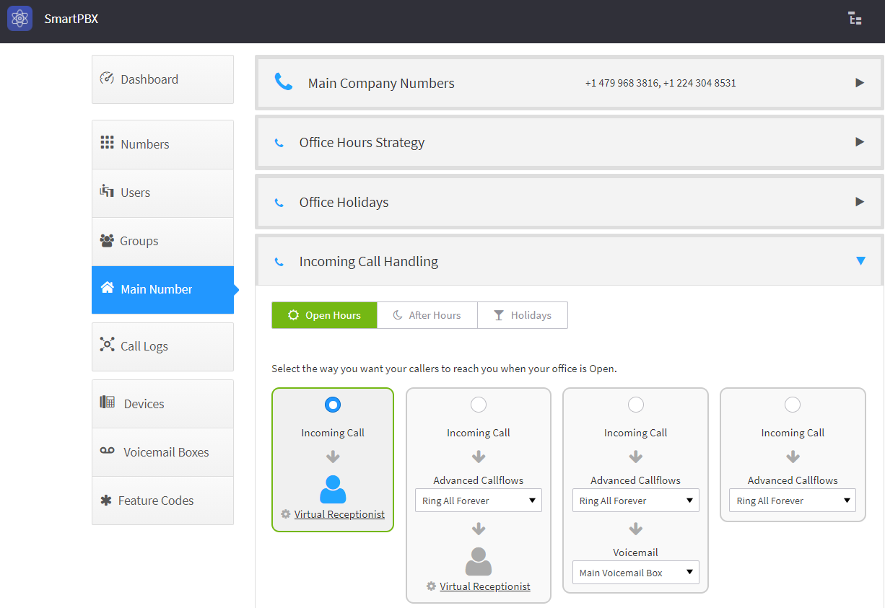Click the phone icon beside Office Hours Strategy

pos(279,143)
